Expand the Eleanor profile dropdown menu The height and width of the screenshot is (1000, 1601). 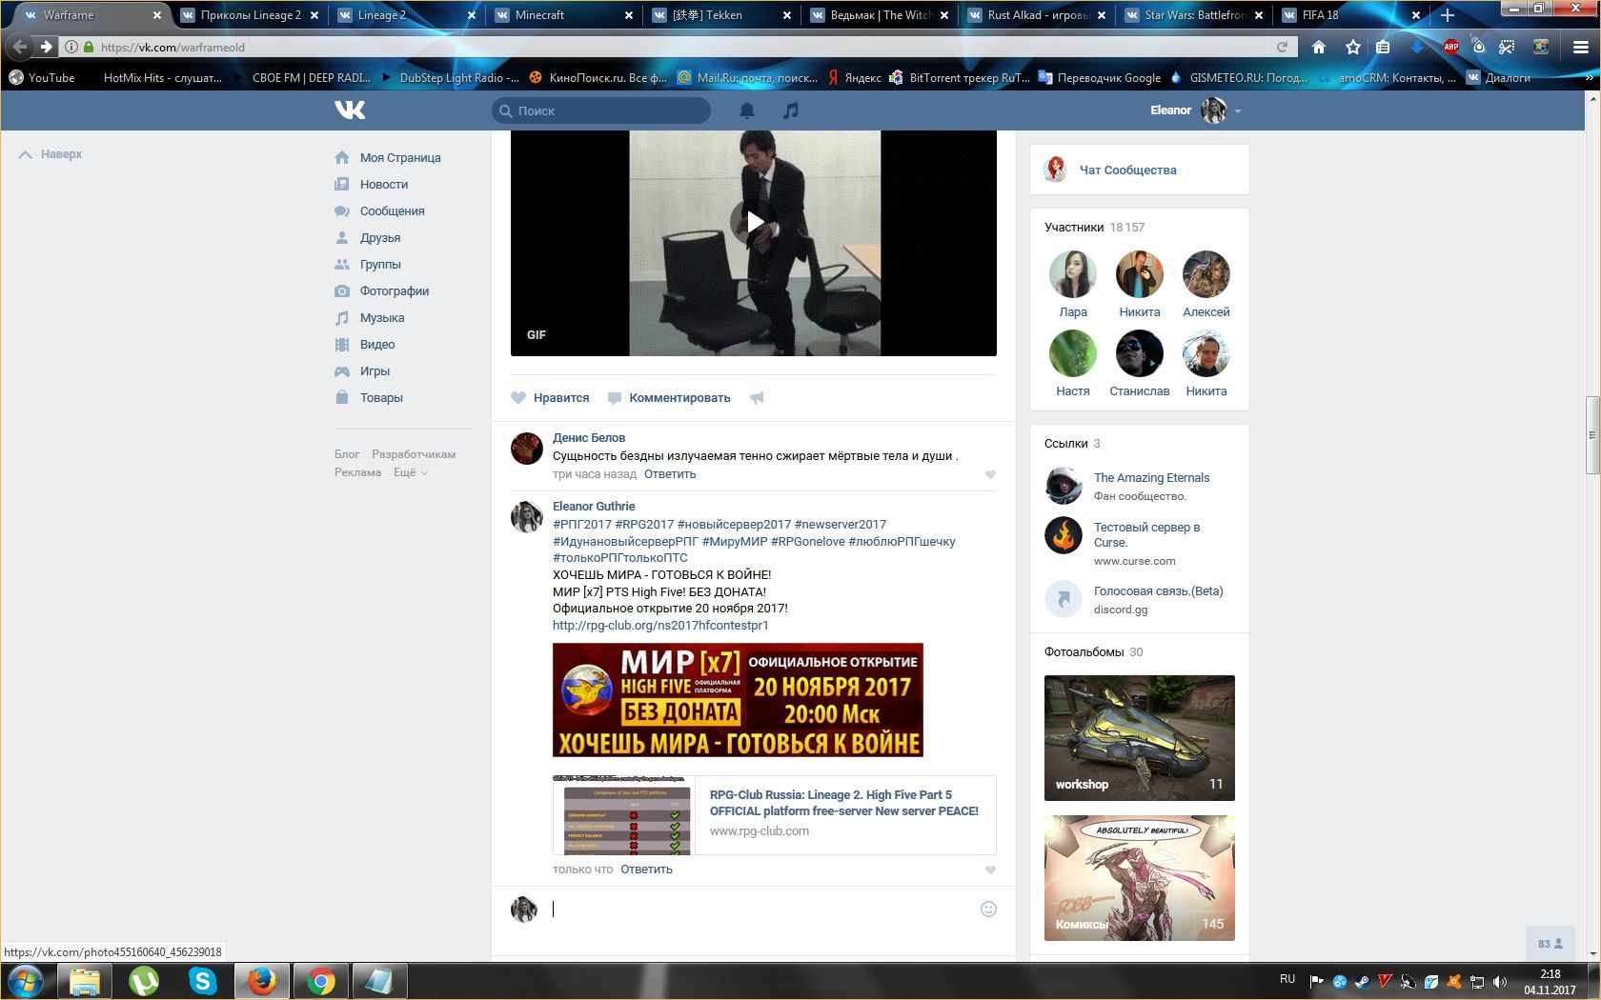click(1238, 111)
